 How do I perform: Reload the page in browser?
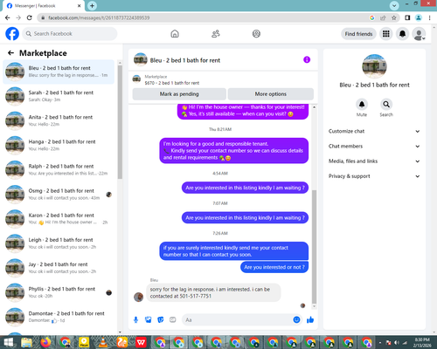29,17
